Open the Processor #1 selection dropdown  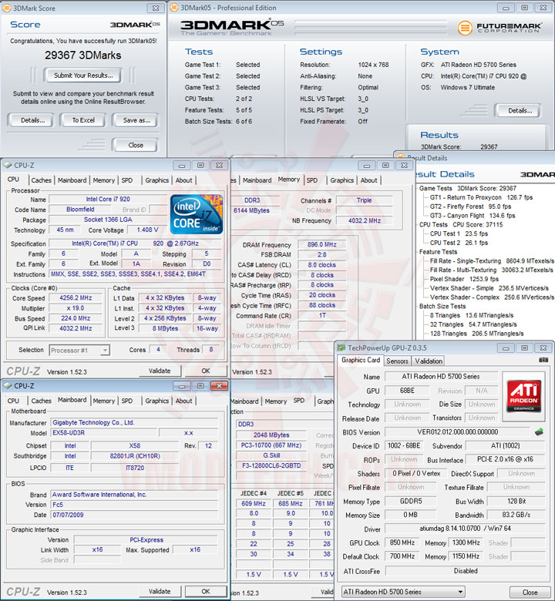click(x=79, y=351)
